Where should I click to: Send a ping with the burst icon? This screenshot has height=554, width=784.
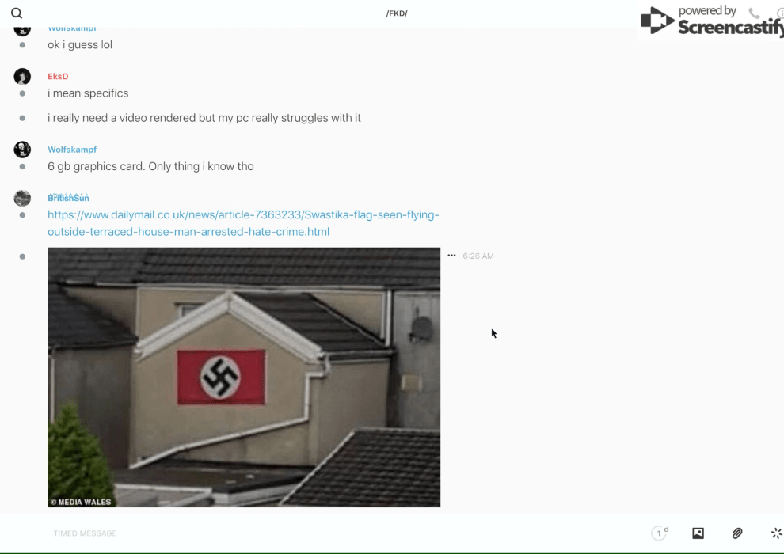[x=776, y=533]
